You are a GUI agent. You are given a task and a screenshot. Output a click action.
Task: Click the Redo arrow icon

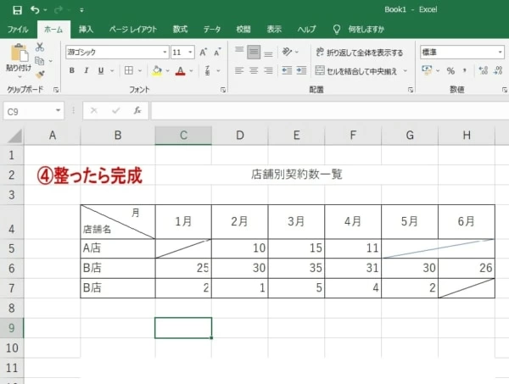point(59,10)
